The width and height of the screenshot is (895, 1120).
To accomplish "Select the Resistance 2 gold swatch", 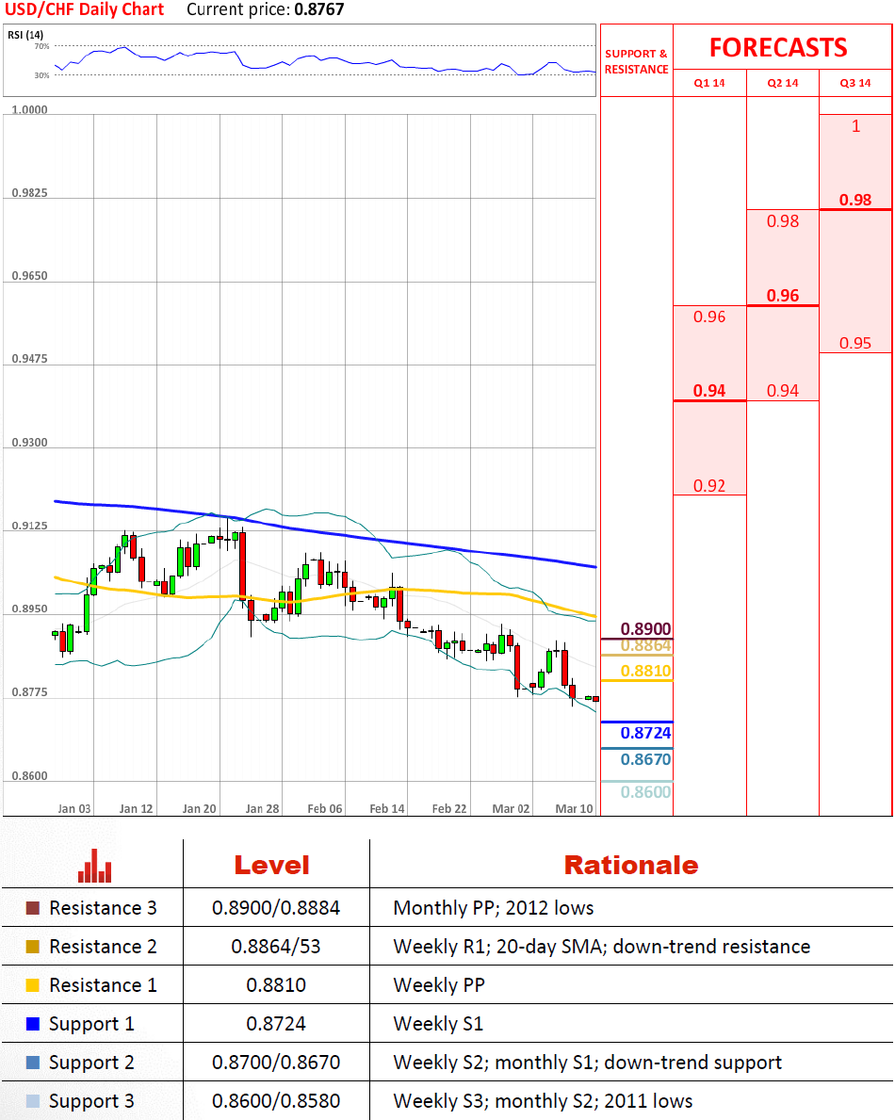I will tap(33, 948).
